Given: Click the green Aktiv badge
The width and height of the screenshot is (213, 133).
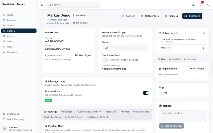Looking at the screenshot, I should click(x=48, y=101).
